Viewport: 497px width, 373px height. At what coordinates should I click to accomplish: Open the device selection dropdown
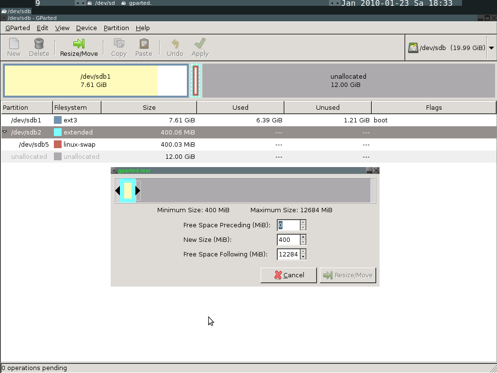coord(490,47)
